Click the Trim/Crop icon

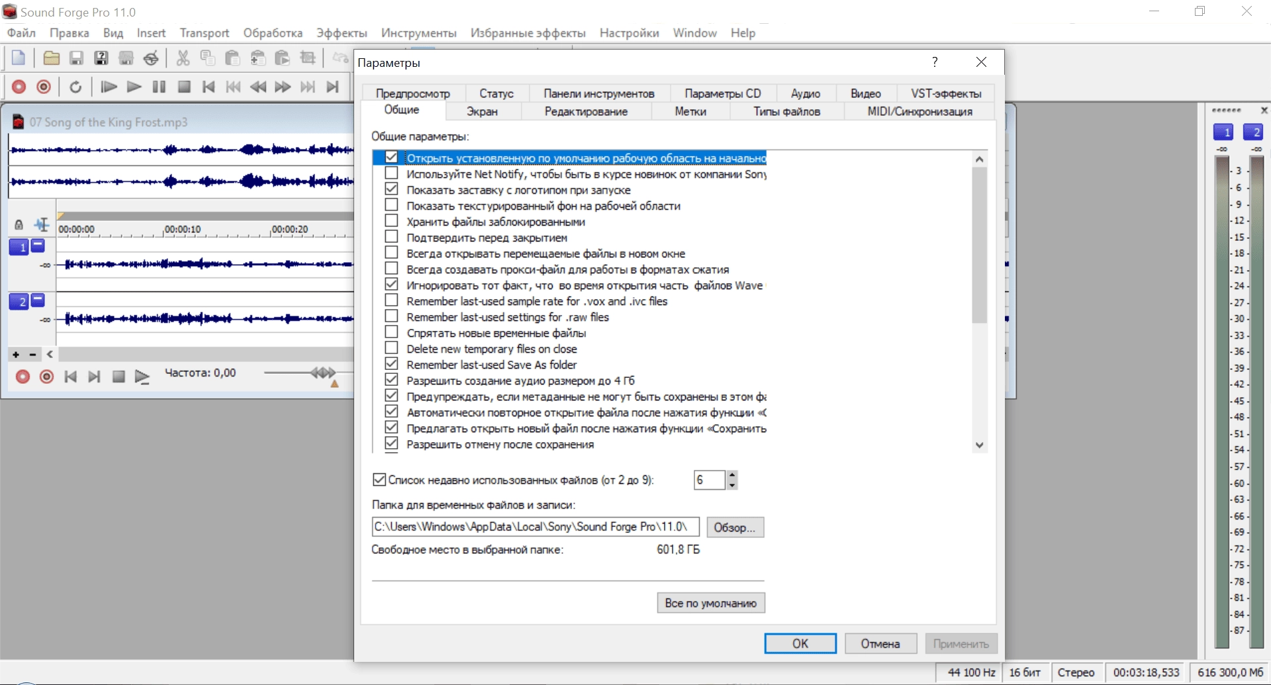(x=308, y=58)
